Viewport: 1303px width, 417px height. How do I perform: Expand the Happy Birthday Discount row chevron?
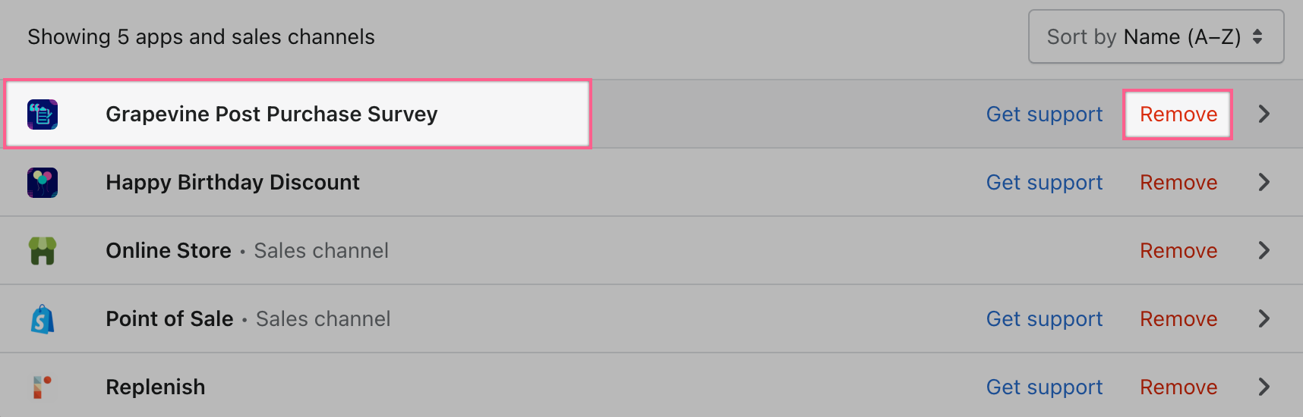pos(1264,182)
